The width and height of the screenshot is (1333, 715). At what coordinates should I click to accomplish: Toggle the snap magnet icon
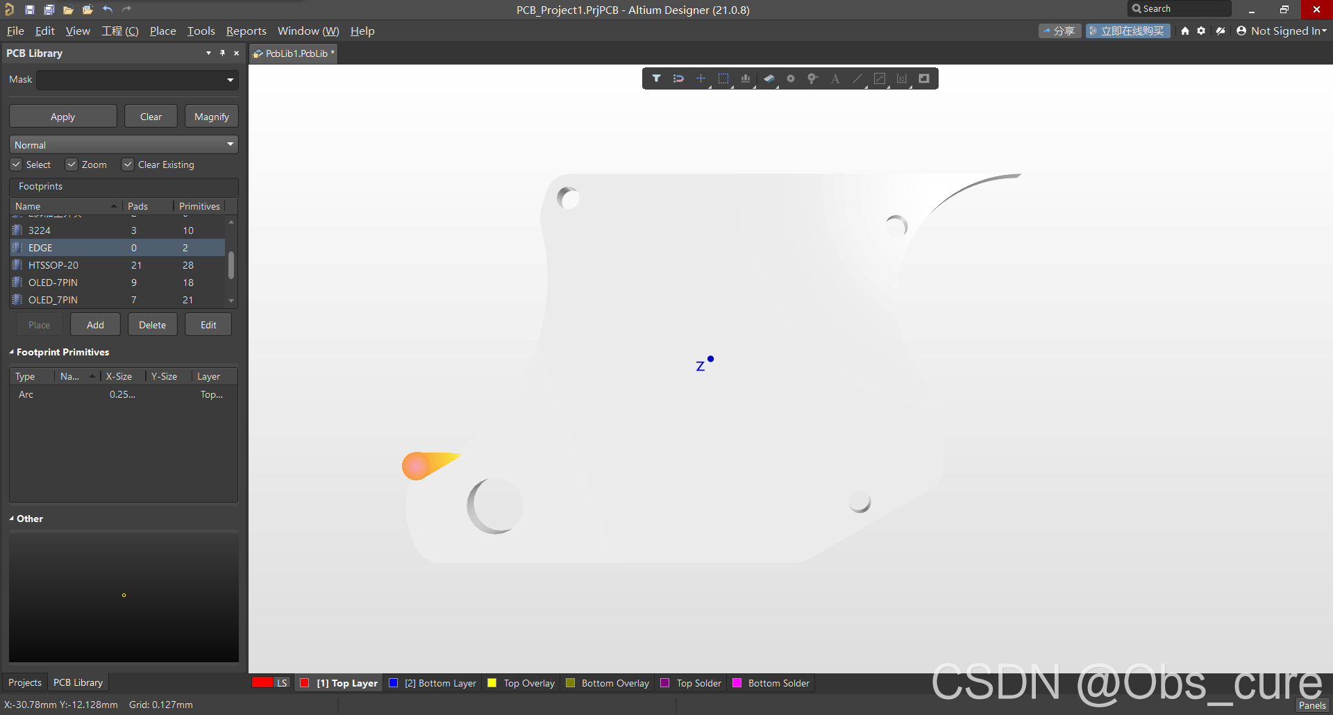(678, 78)
